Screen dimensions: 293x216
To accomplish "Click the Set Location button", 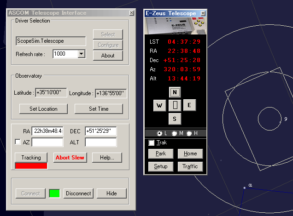I will [43, 109].
